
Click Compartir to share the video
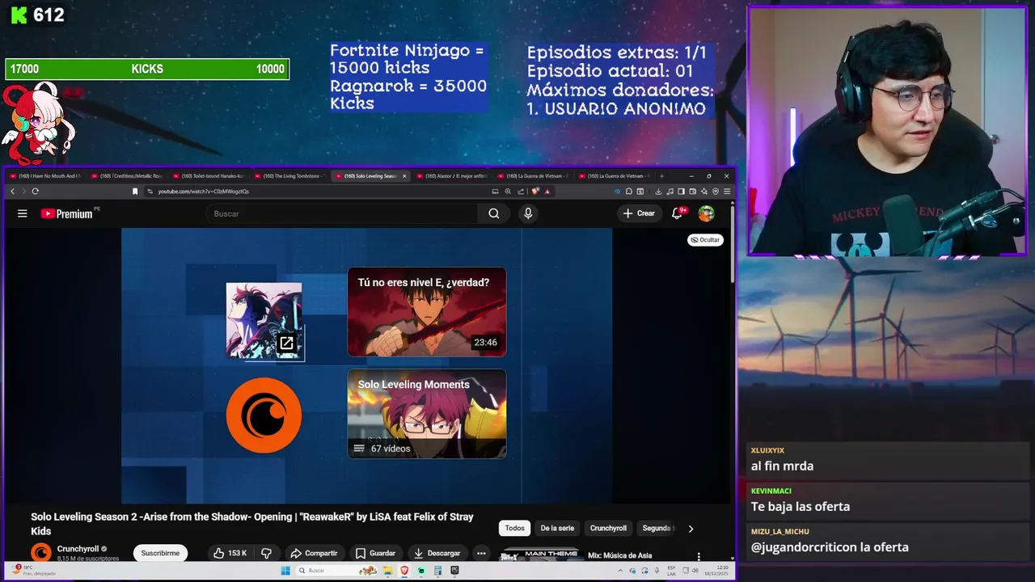(x=314, y=553)
